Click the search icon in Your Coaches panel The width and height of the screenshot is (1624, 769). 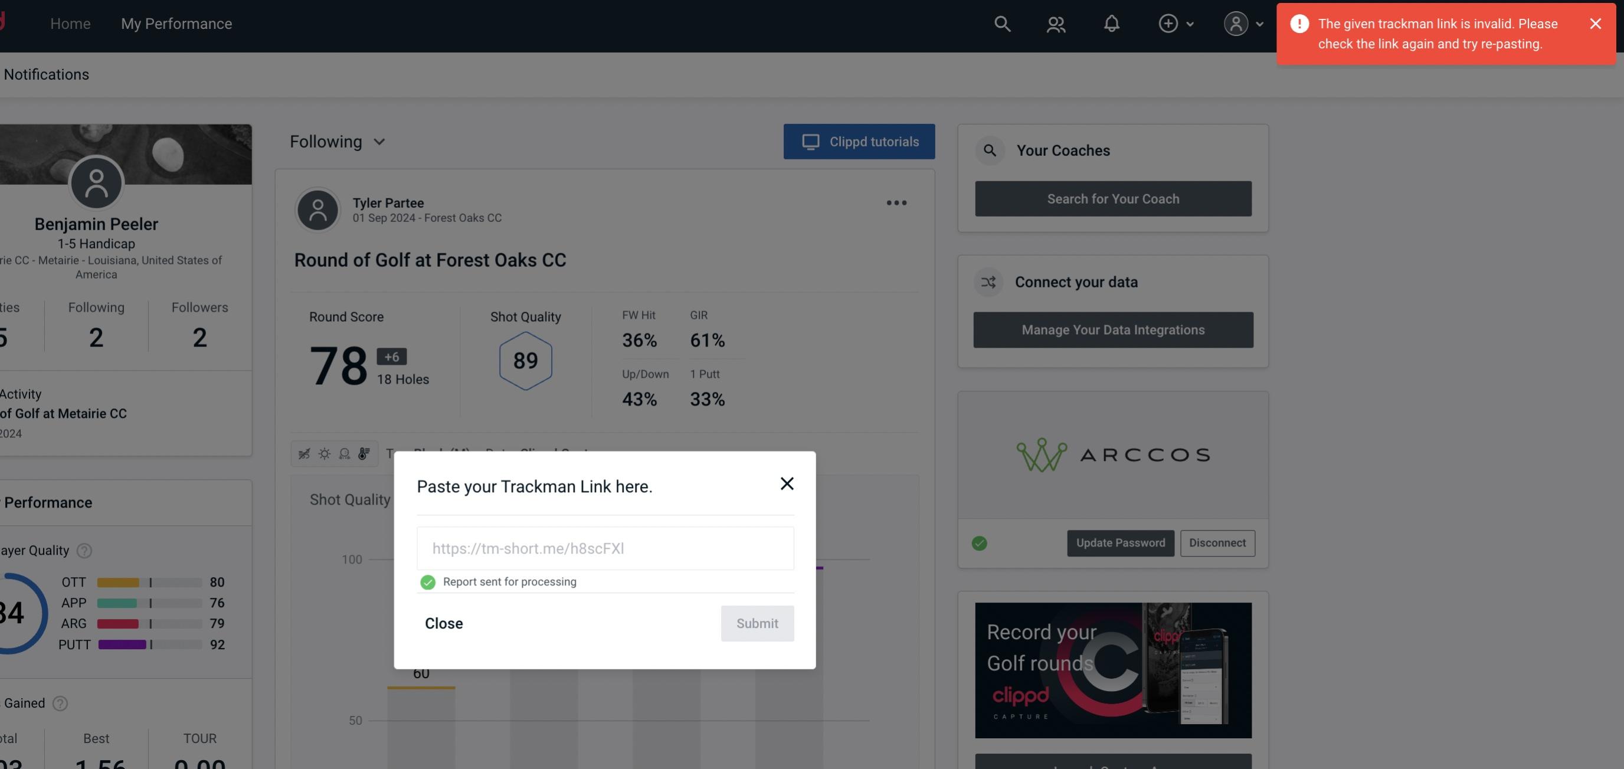(990, 149)
